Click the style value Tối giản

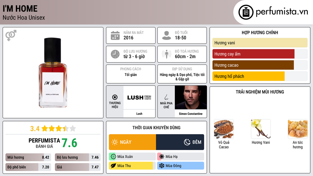click(131, 75)
